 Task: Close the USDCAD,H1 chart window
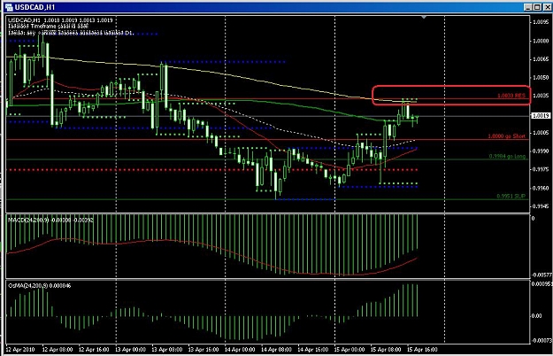coord(546,7)
